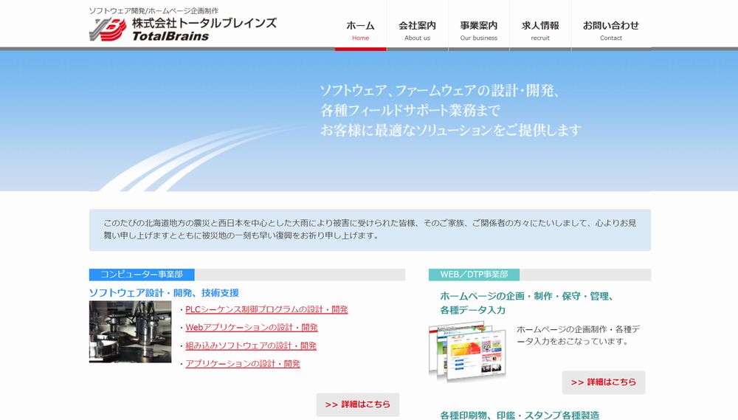The image size is (738, 420).
Task: Open 事業案内 Our business menu
Action: (x=478, y=30)
